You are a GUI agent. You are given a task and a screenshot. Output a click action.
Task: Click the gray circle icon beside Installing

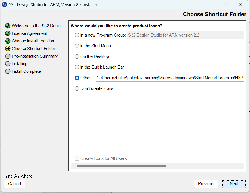(x=8, y=64)
